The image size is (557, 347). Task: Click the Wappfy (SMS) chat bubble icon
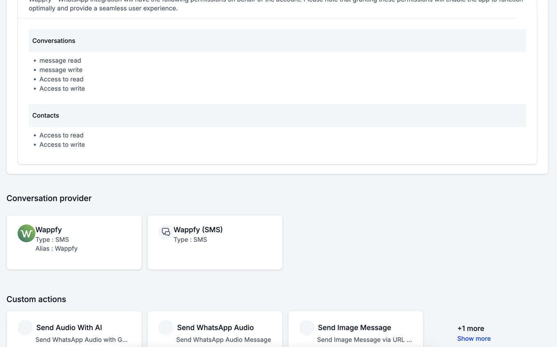point(166,232)
